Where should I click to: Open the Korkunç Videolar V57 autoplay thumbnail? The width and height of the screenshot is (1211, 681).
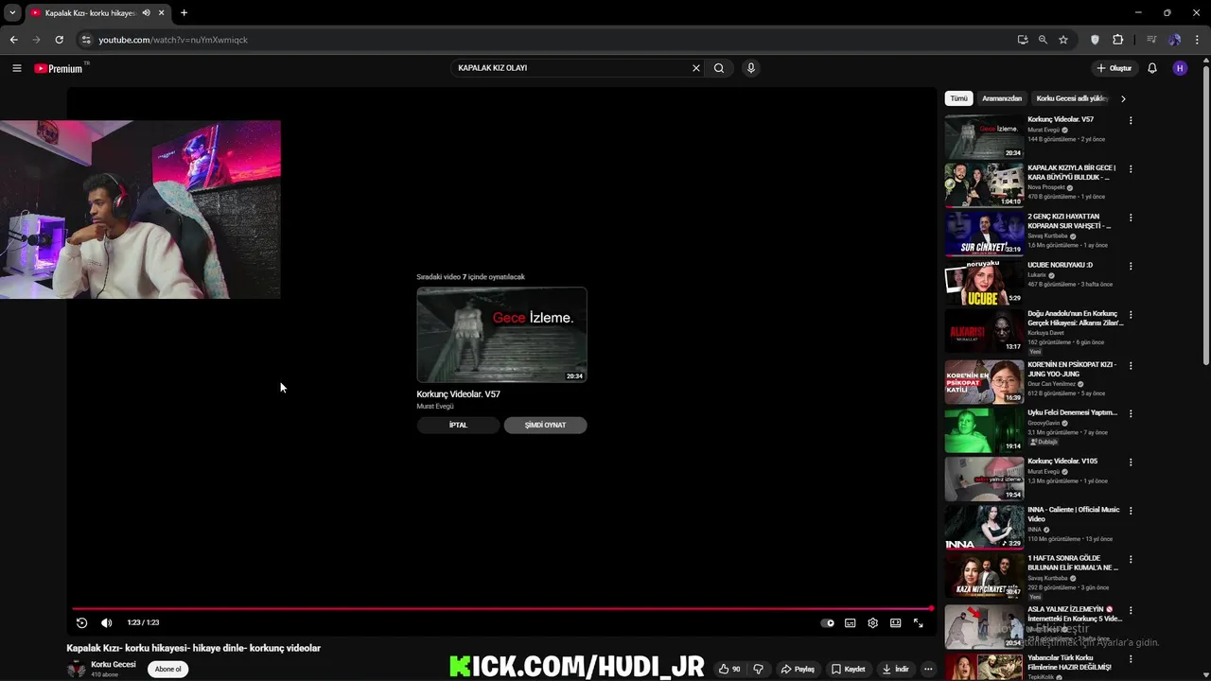(501, 335)
